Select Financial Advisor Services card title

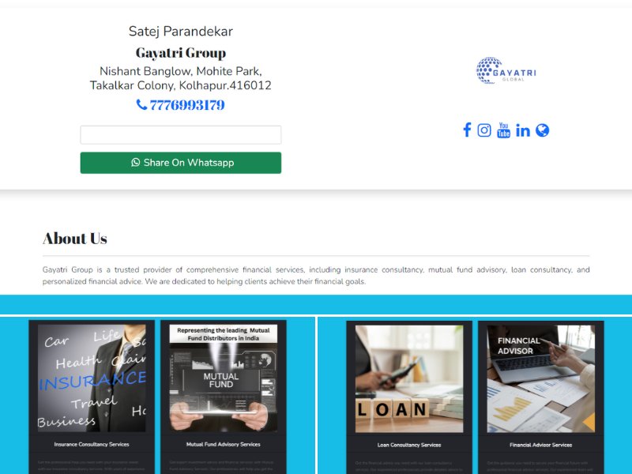pyautogui.click(x=541, y=445)
